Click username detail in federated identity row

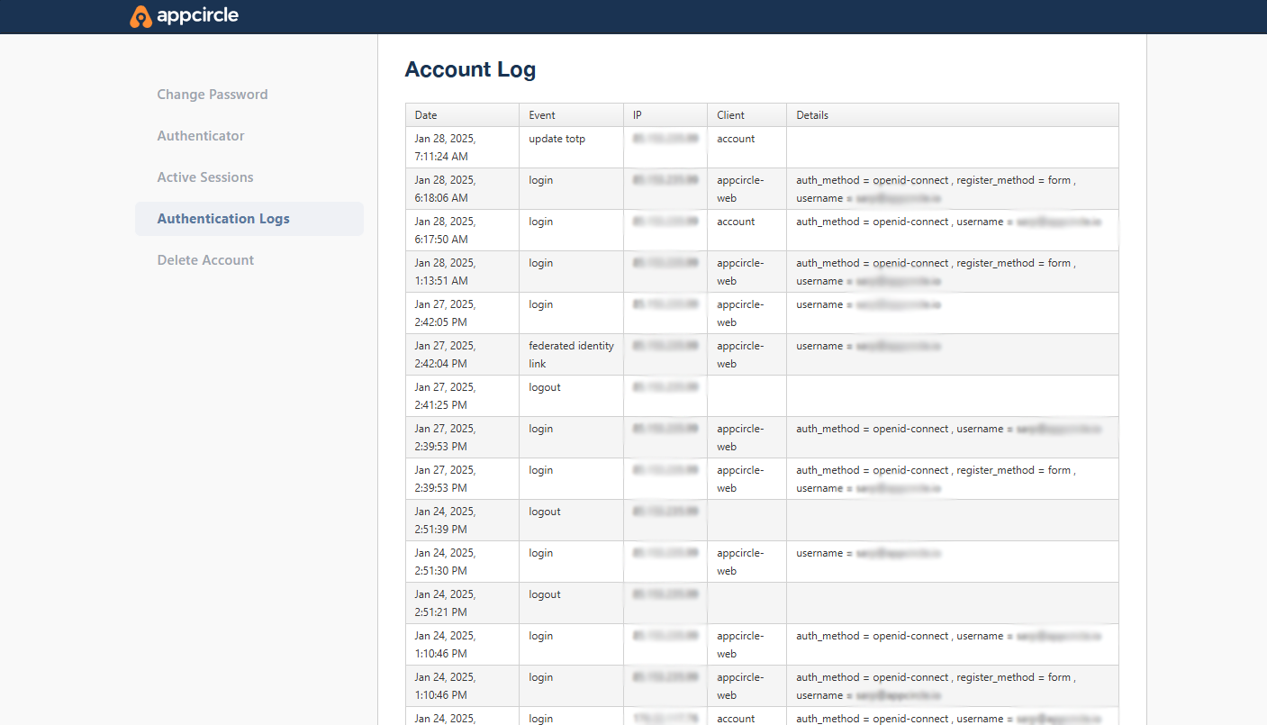869,346
